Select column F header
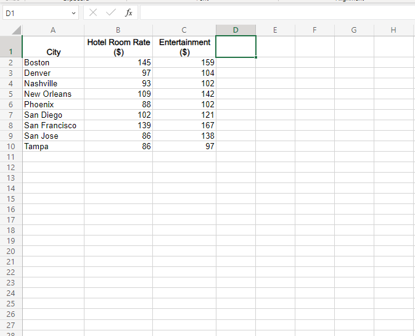The width and height of the screenshot is (415, 336). [x=314, y=30]
